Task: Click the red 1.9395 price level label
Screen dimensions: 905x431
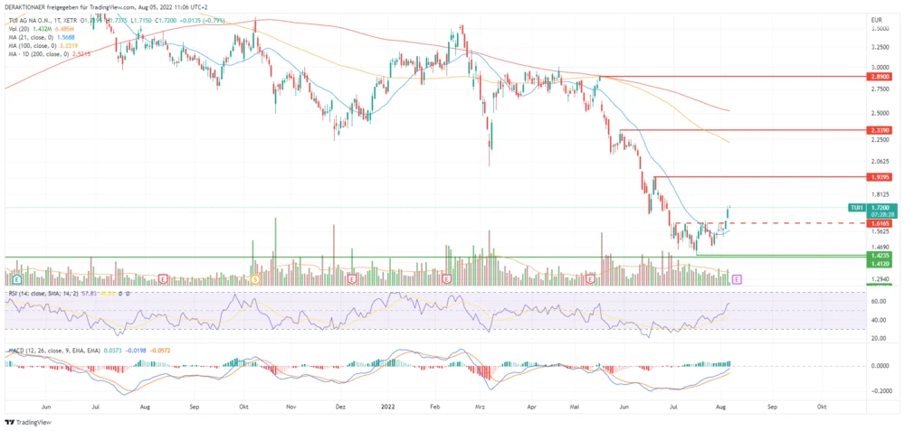Action: (x=878, y=176)
